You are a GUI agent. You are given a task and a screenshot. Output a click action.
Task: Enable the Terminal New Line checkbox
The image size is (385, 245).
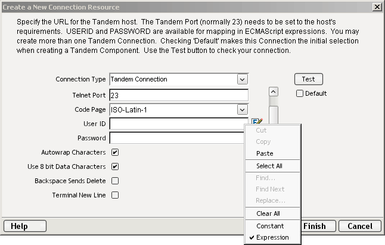[x=115, y=195]
